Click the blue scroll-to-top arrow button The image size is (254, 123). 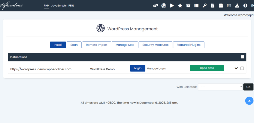tap(249, 101)
